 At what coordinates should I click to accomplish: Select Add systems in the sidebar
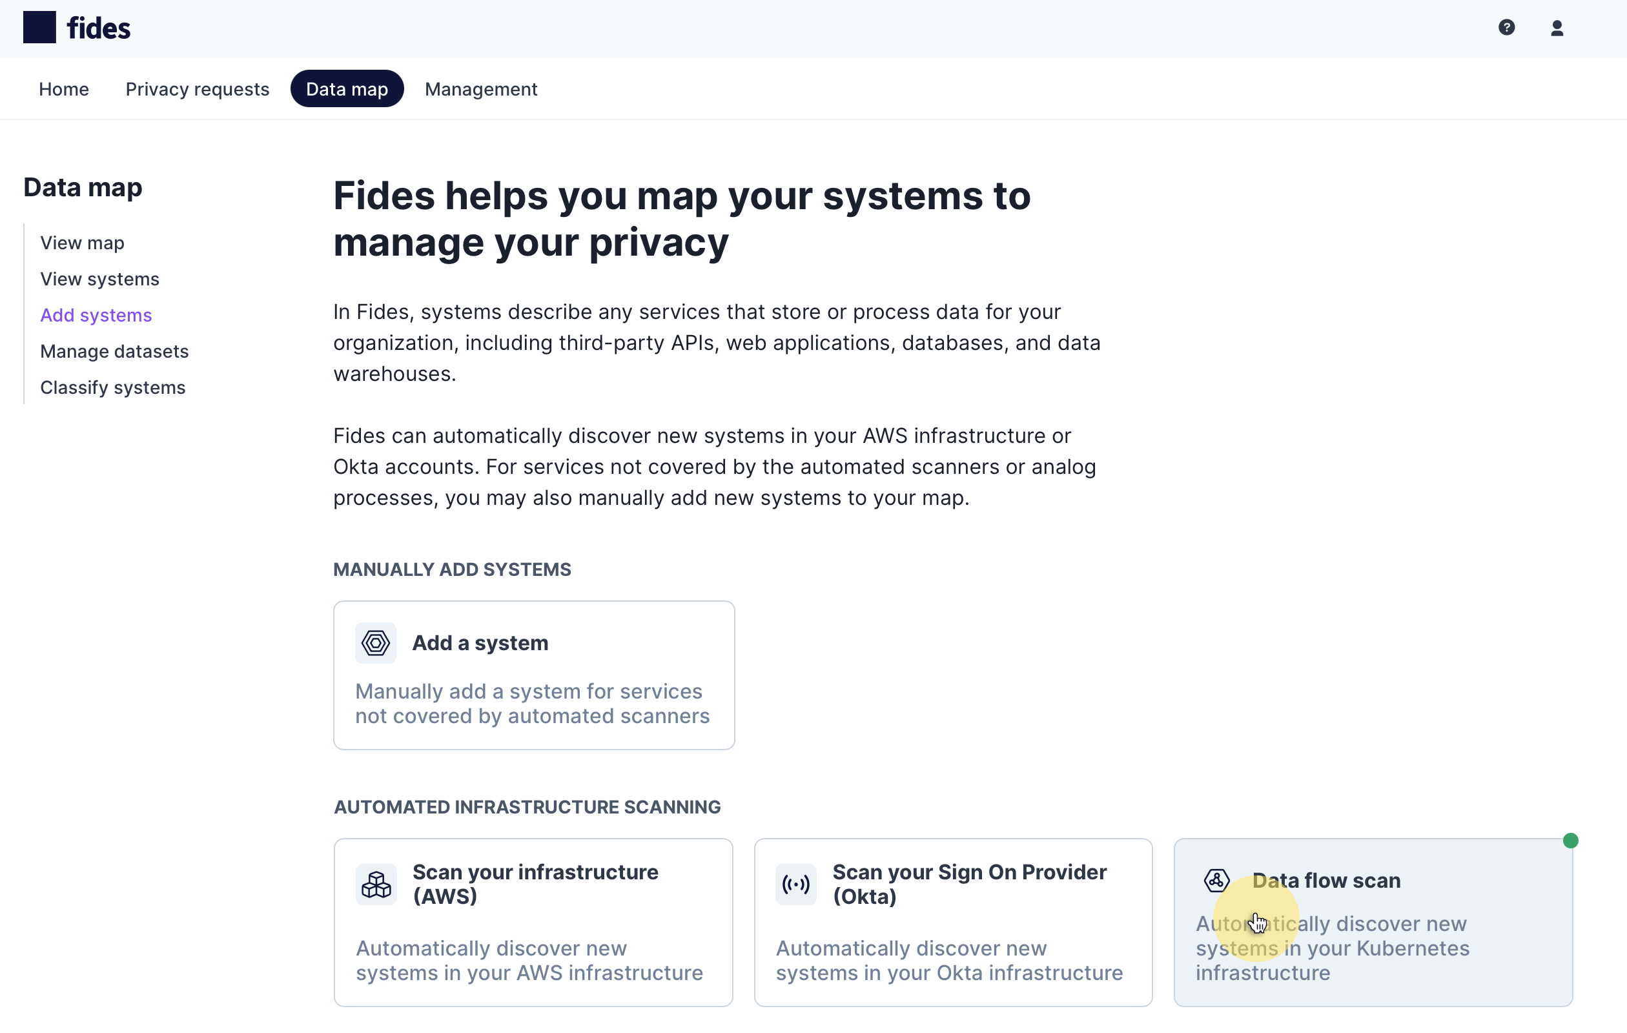[96, 315]
